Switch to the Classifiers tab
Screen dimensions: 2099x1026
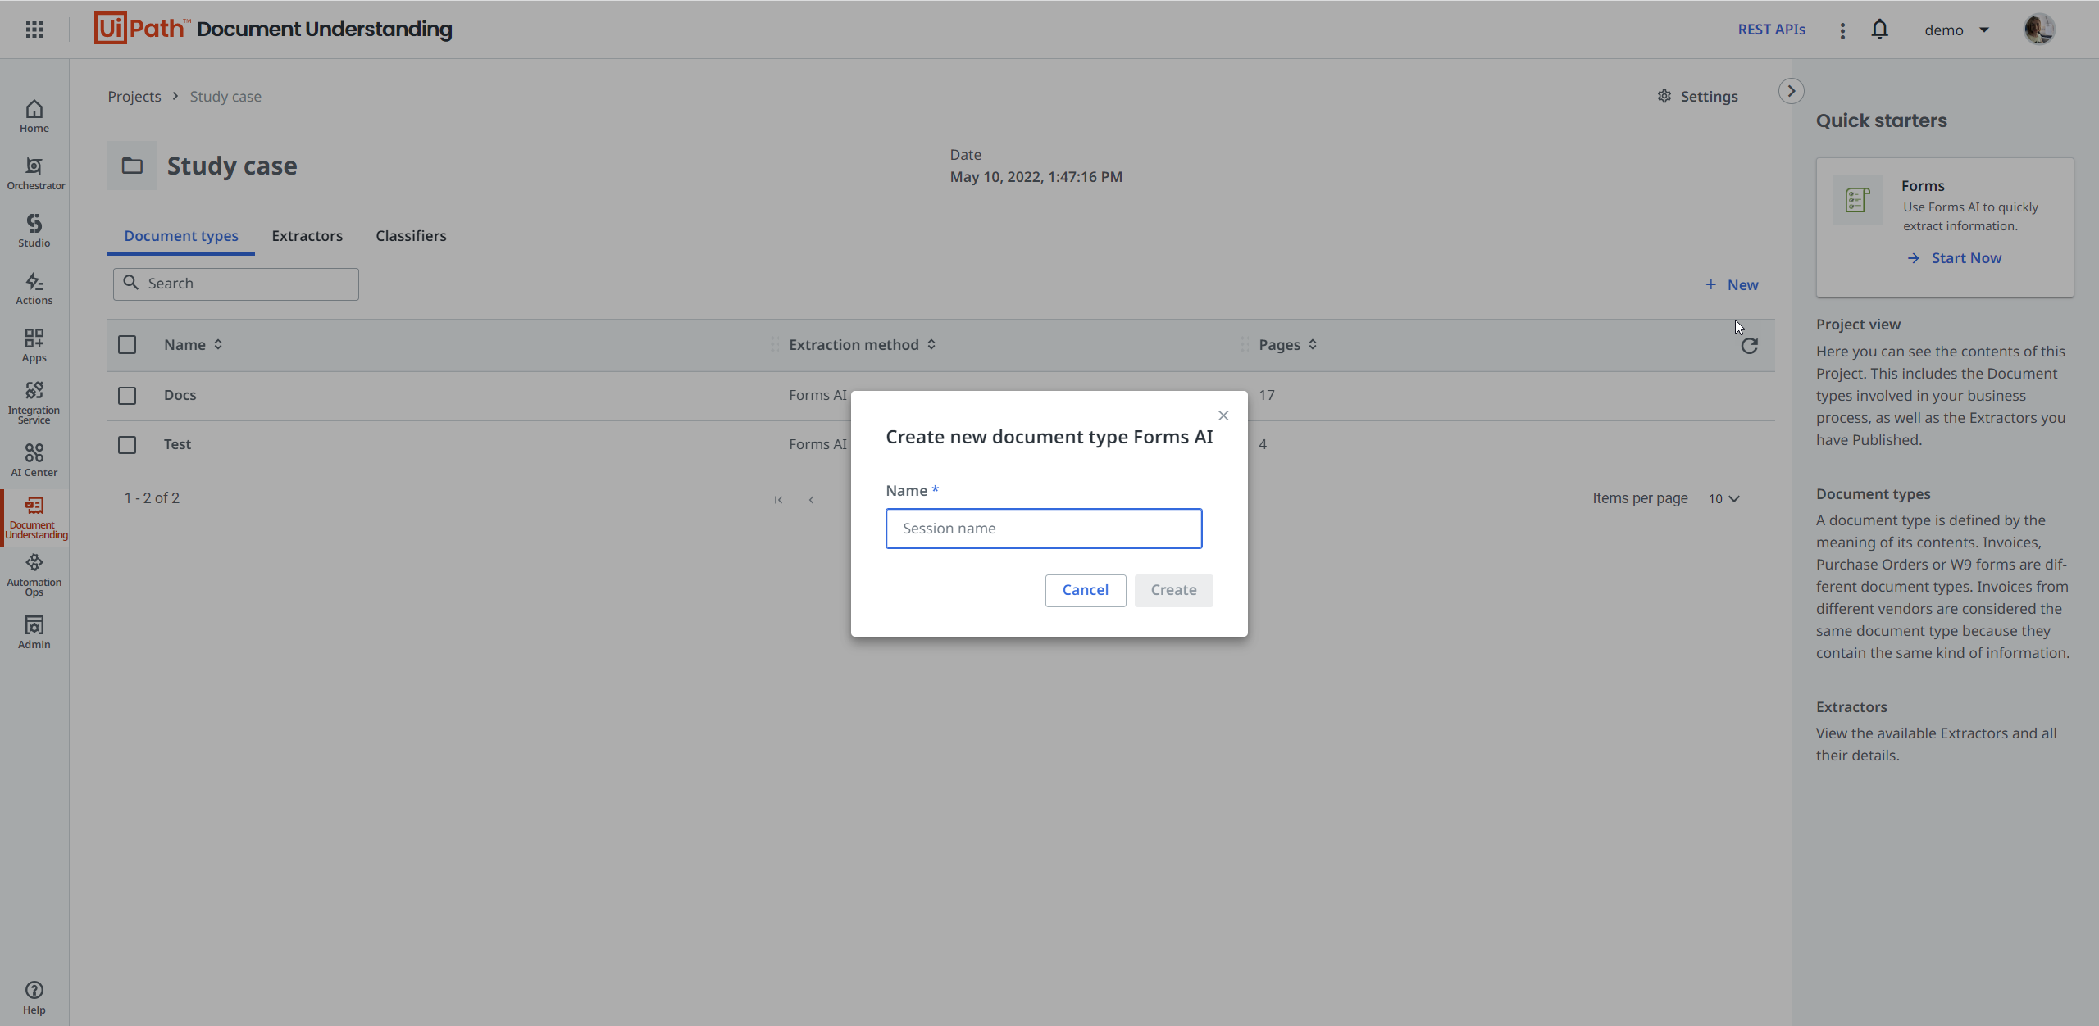412,236
